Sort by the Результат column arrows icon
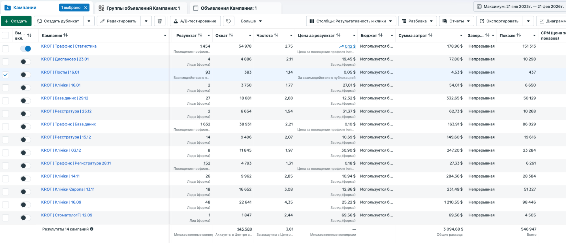Screen dimensions: 566x243 (200, 35)
